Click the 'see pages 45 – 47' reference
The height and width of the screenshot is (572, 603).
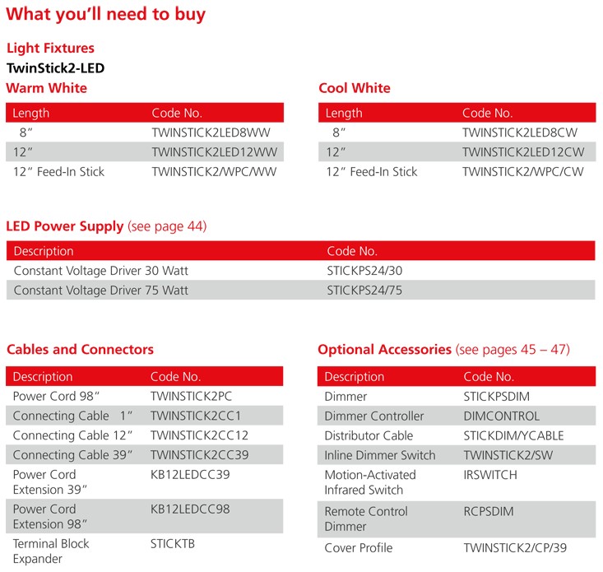coord(512,350)
